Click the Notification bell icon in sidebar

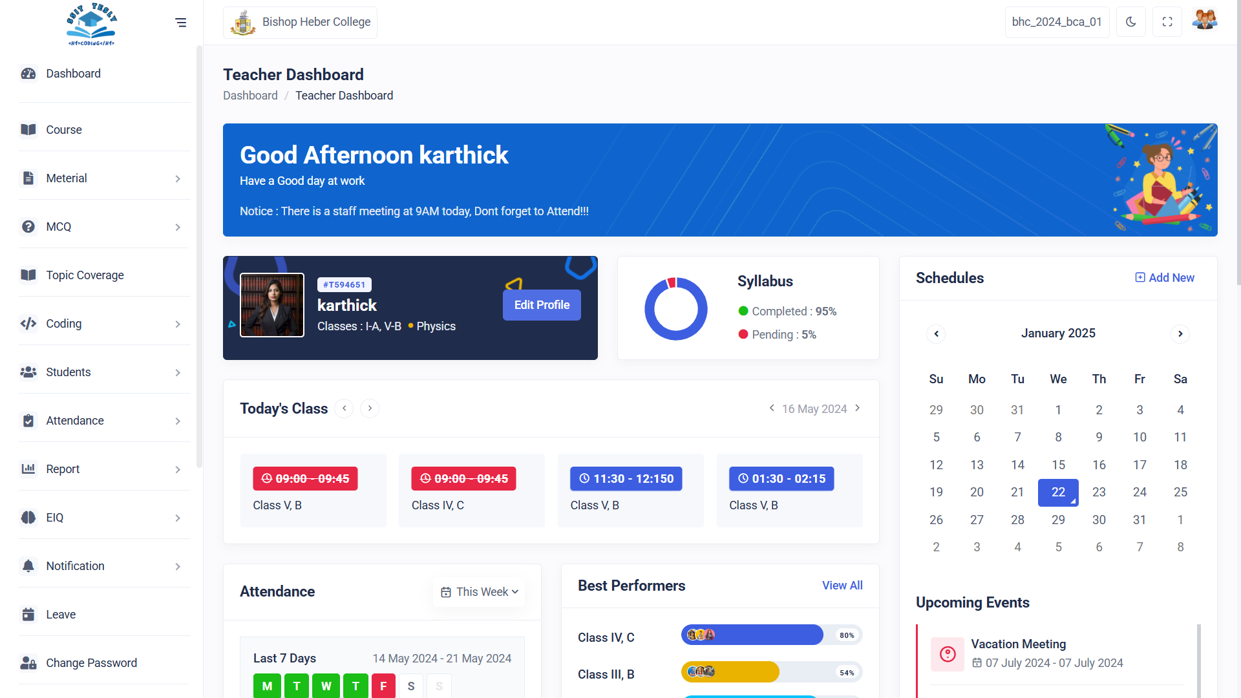(x=28, y=566)
